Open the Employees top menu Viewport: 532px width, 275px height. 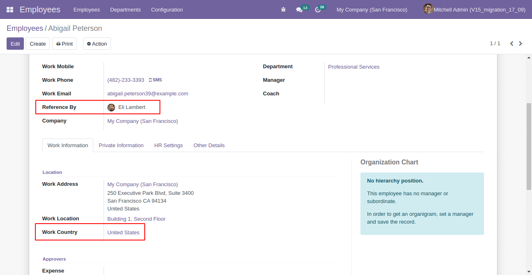(87, 9)
